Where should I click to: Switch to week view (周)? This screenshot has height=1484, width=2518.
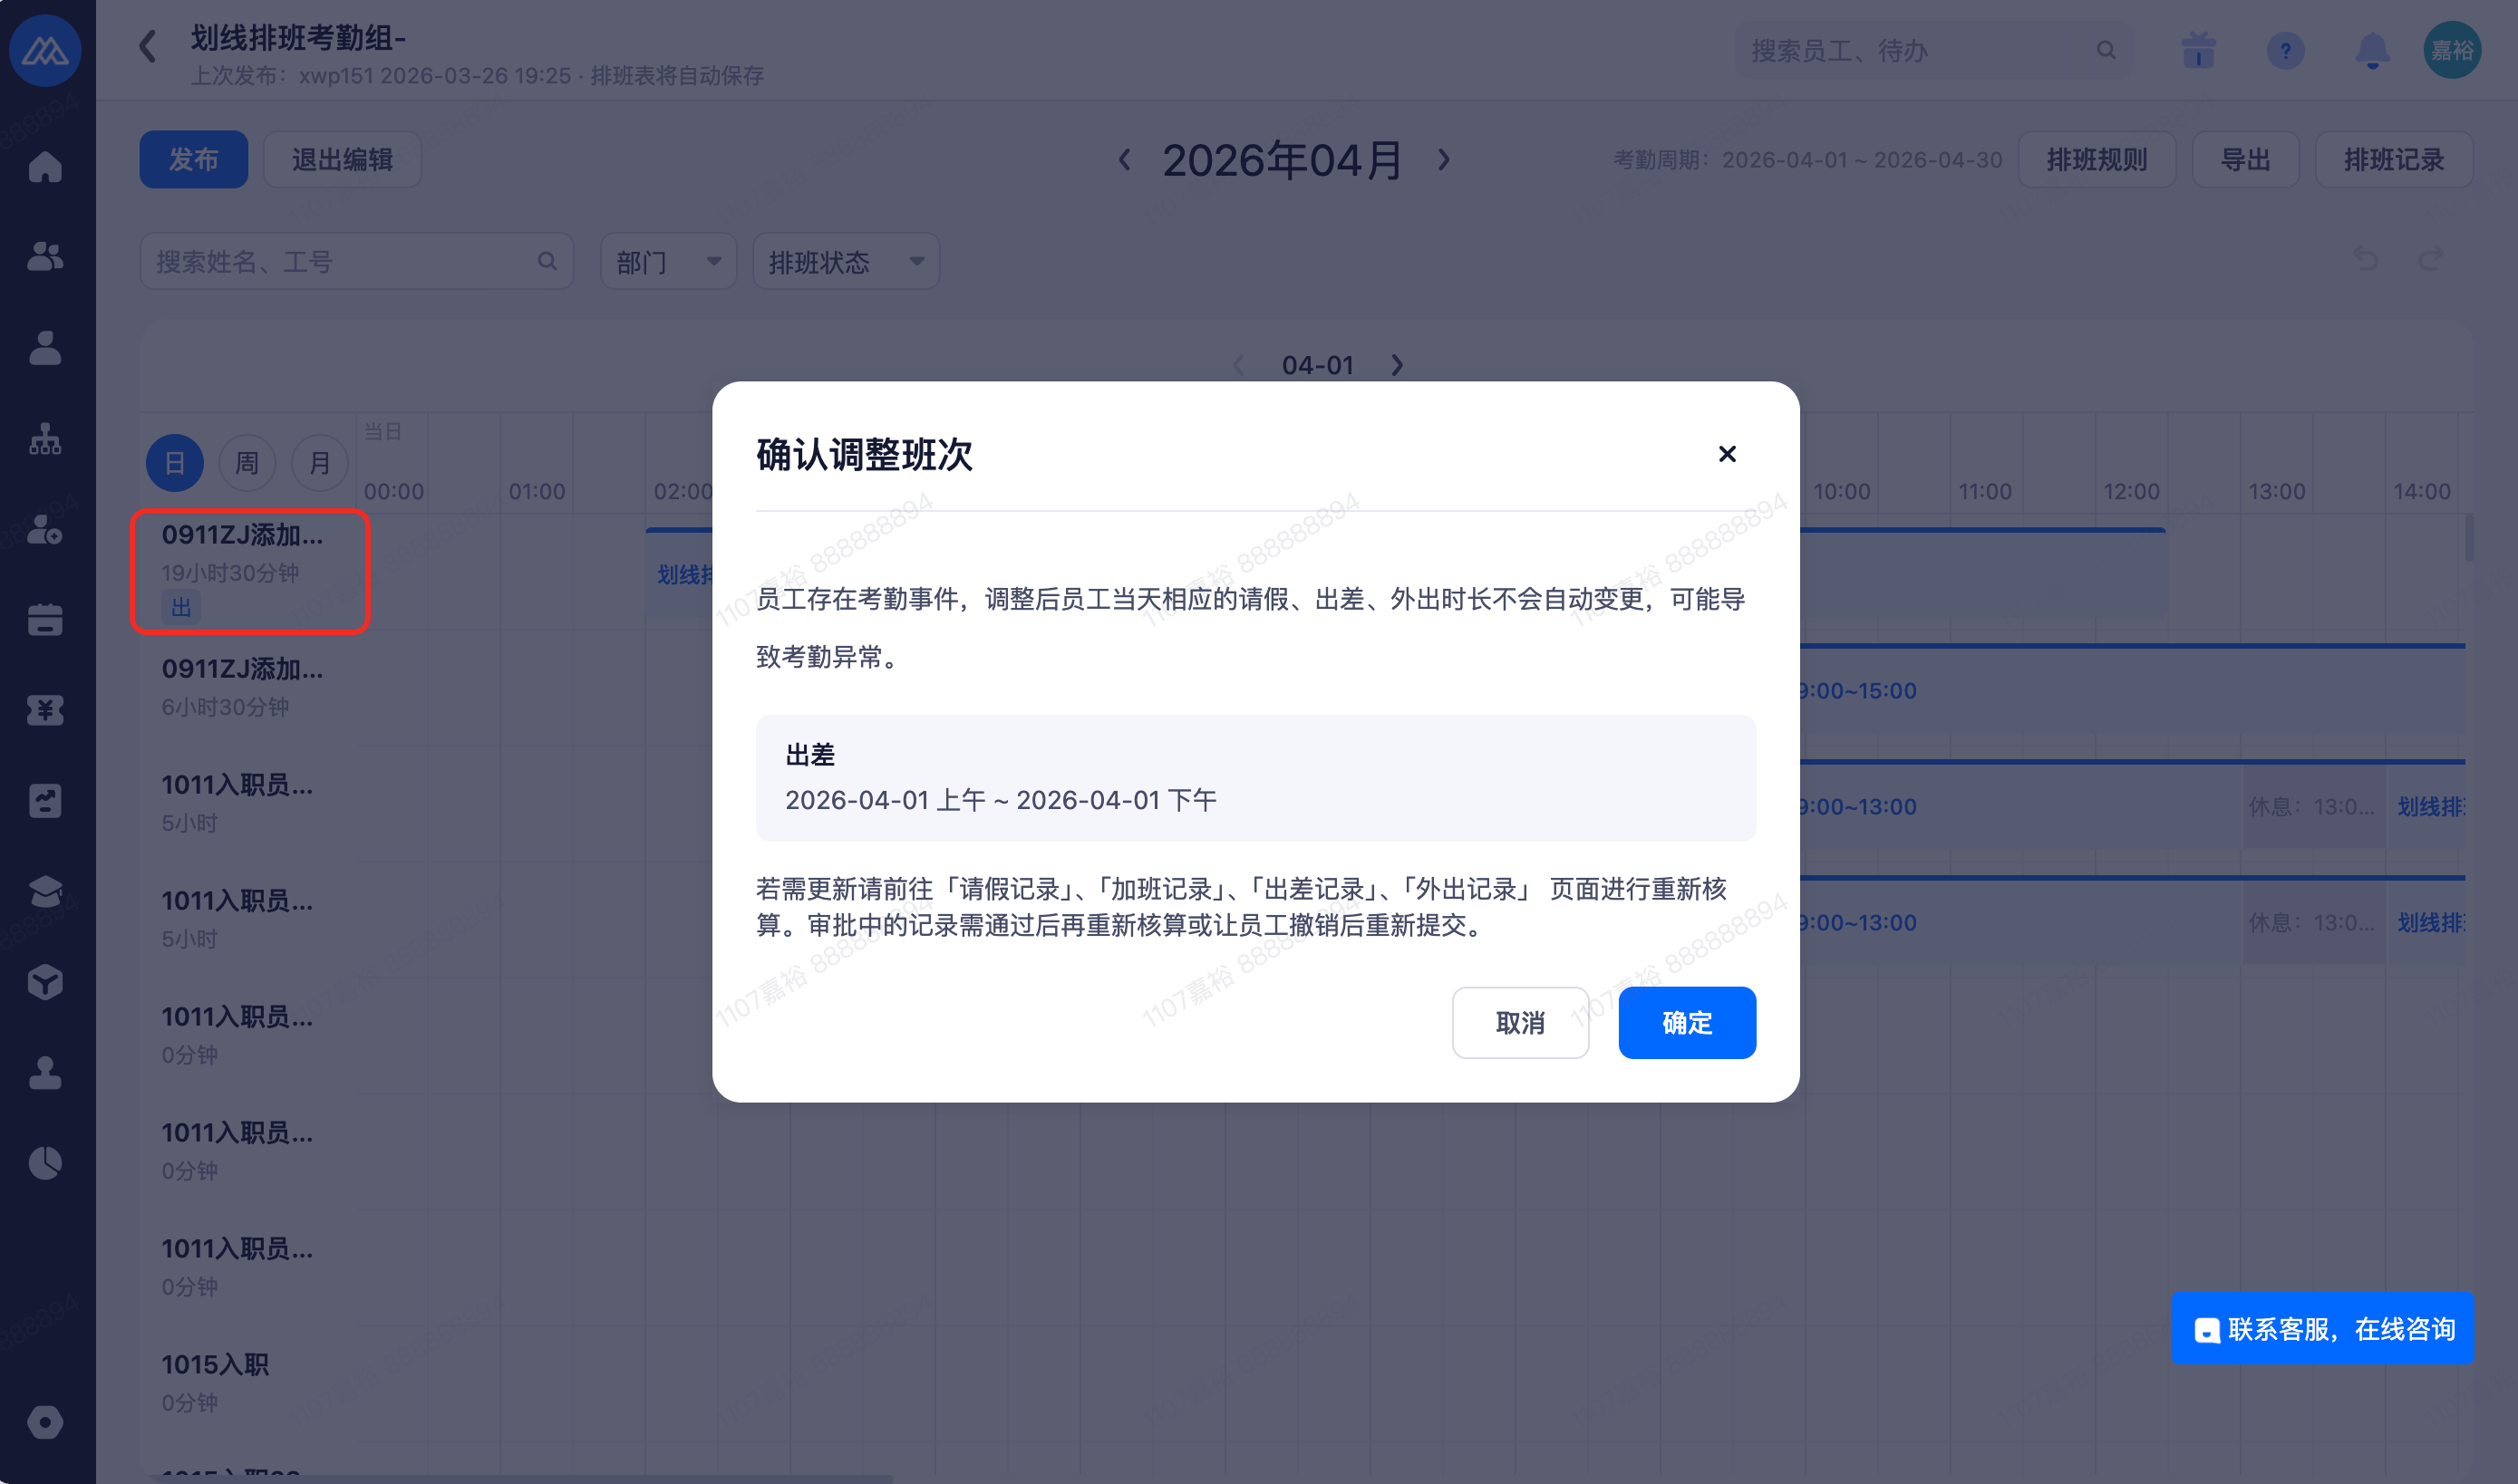(x=247, y=463)
